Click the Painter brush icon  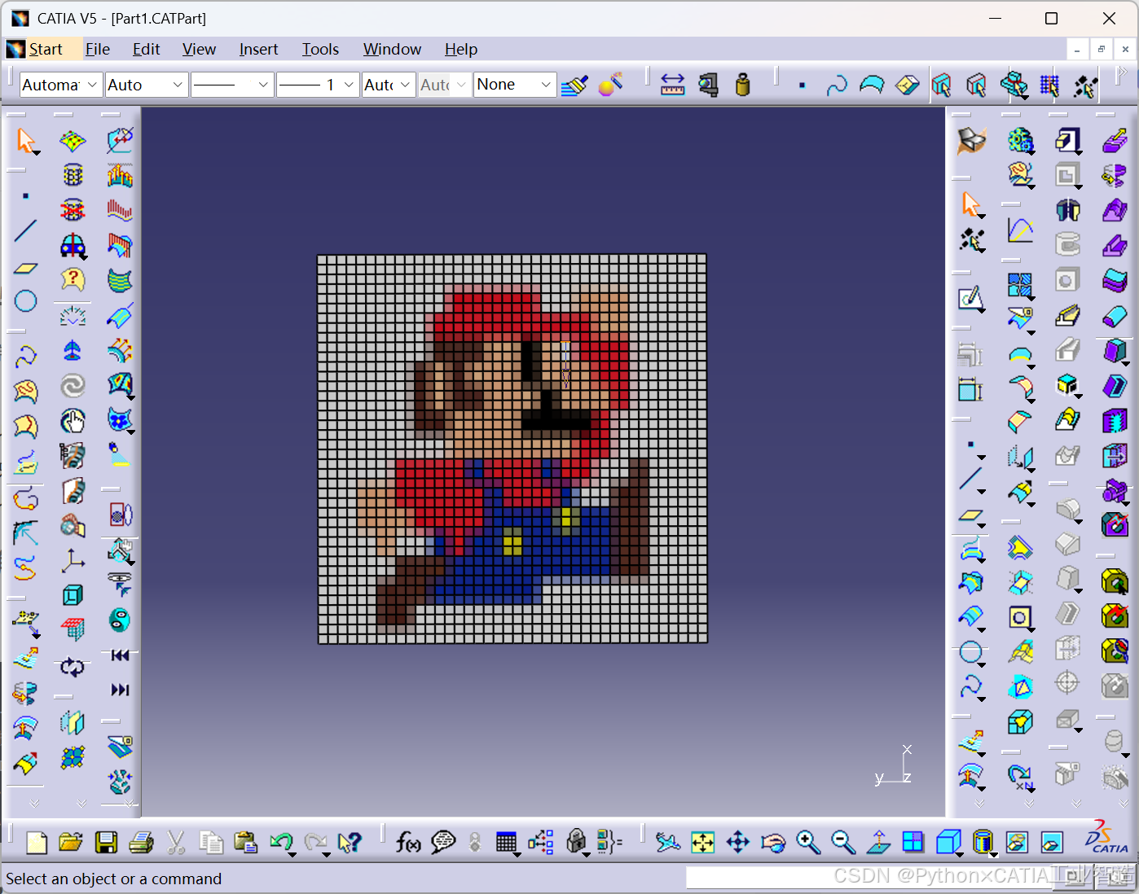(x=575, y=85)
